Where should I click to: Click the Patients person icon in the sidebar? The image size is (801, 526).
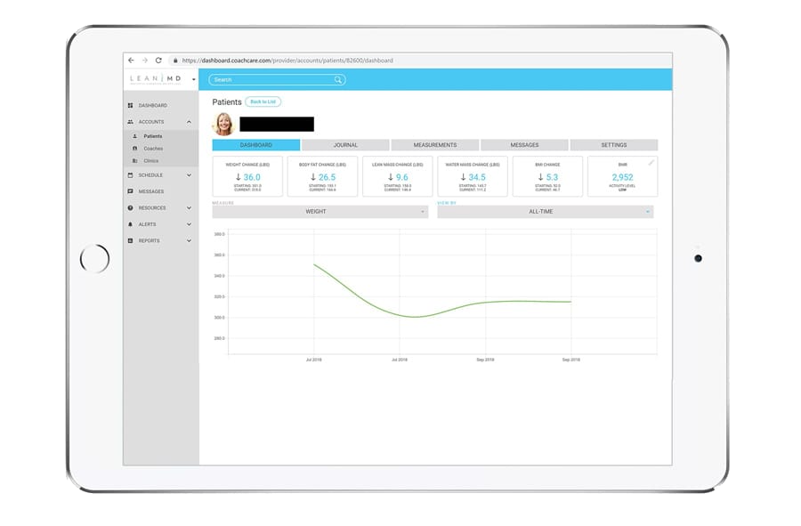135,136
